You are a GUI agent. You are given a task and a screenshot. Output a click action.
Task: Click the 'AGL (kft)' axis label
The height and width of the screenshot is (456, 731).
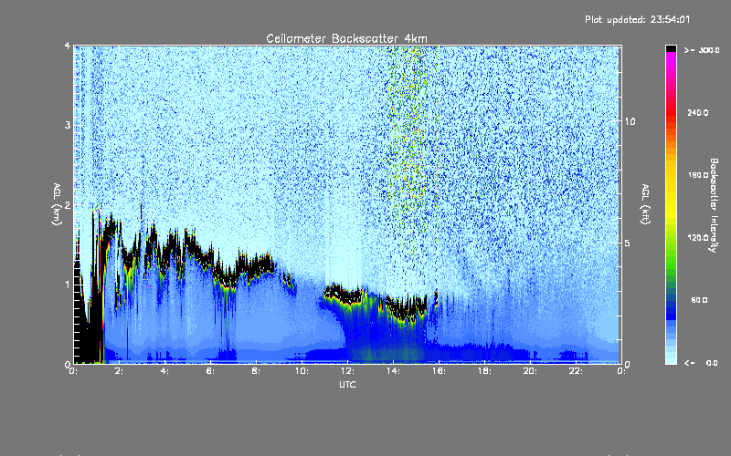point(645,204)
